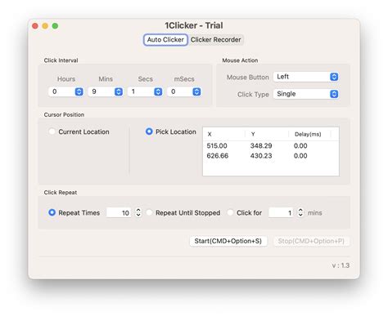Zoom the window with green button
The image size is (388, 316).
pyautogui.click(x=55, y=26)
